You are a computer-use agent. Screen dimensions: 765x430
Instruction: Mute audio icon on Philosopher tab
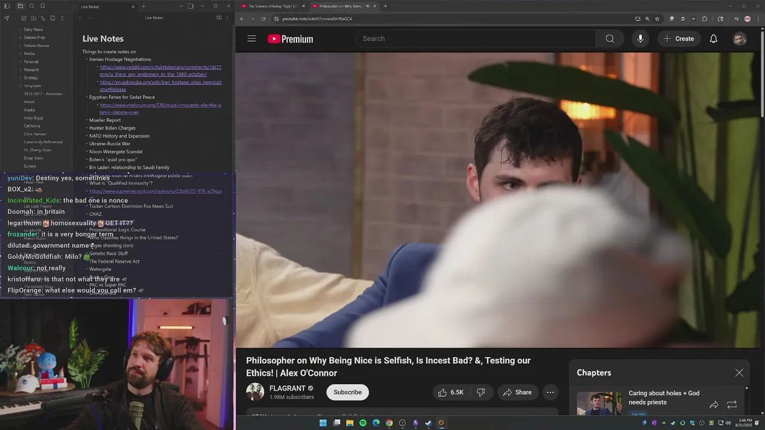pyautogui.click(x=367, y=6)
